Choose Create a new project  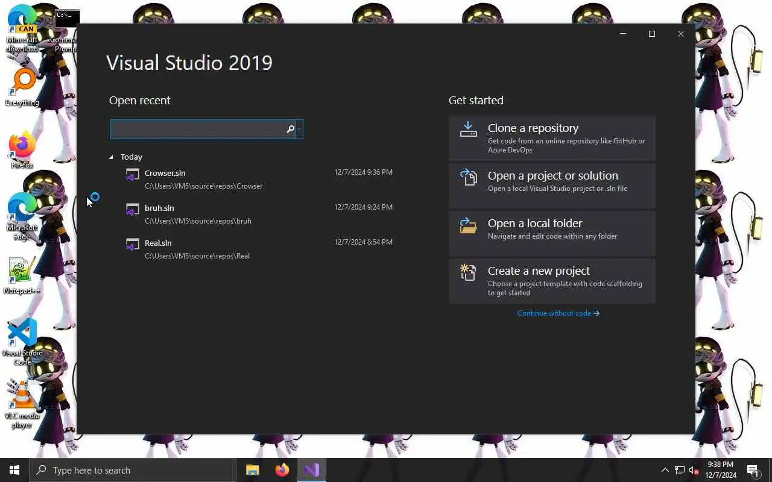552,281
